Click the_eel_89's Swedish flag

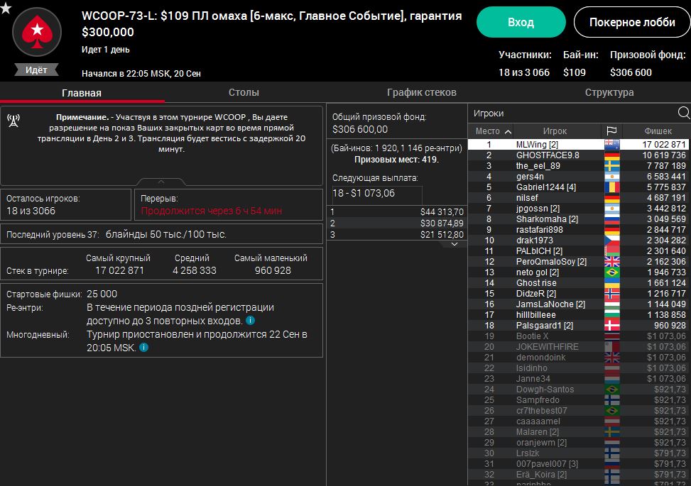coord(611,165)
